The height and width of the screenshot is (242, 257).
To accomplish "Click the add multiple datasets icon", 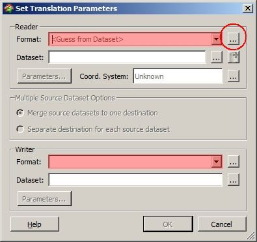I will [234, 57].
